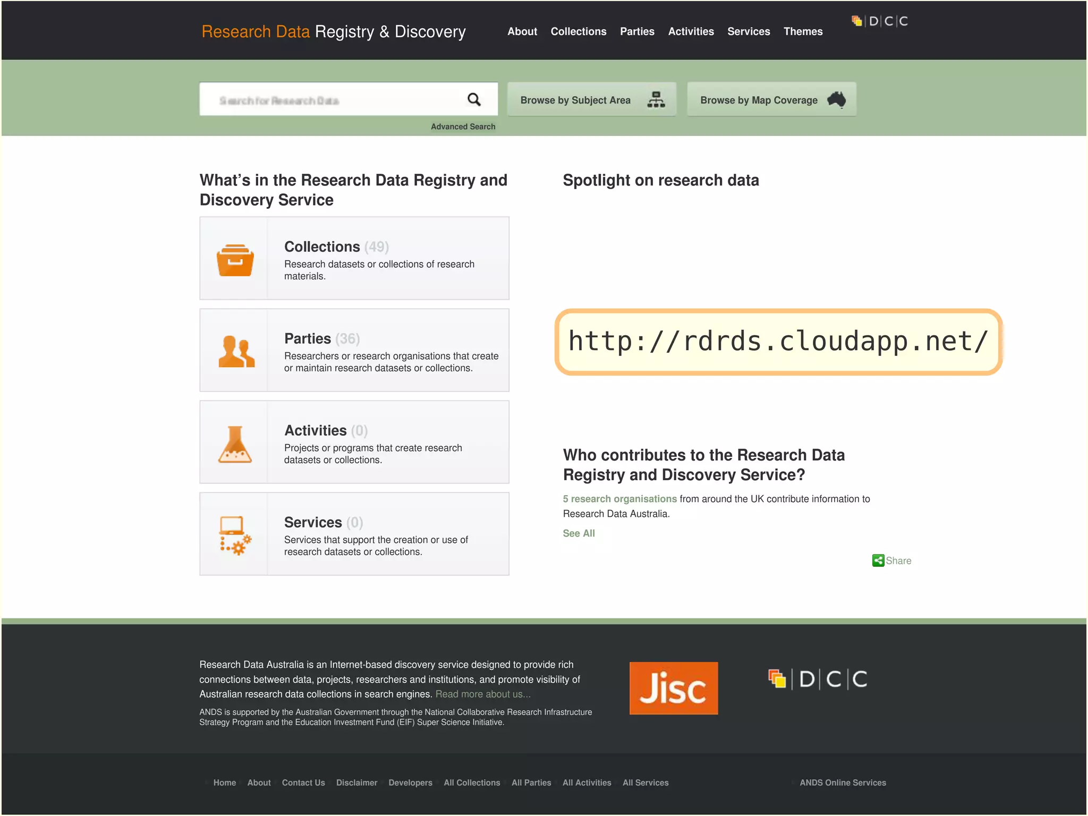The width and height of the screenshot is (1088, 816).
Task: Click the orange Collections archive box icon
Action: [235, 260]
